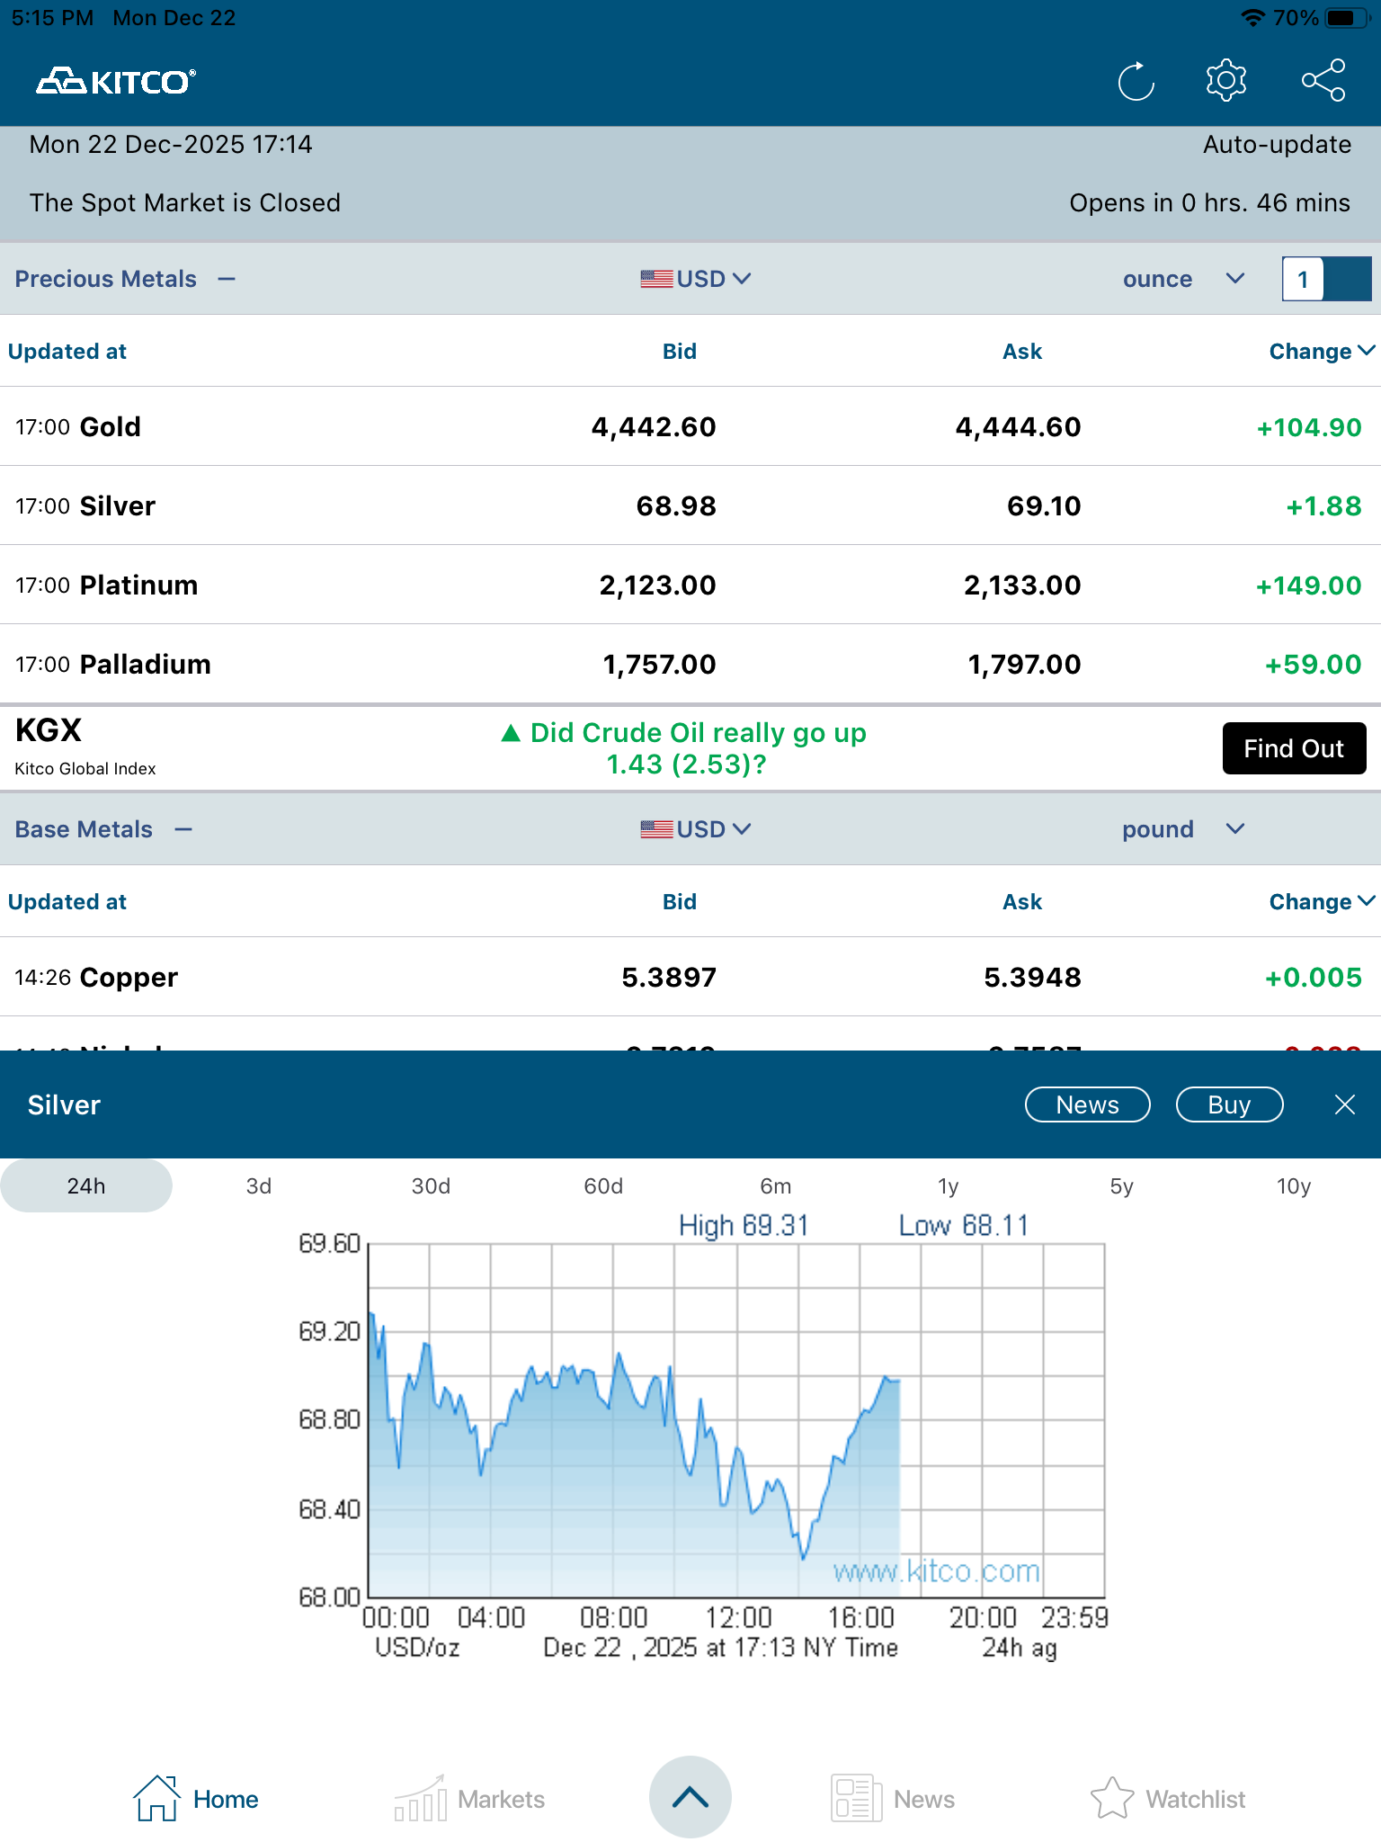Collapse the chart drawer with up chevron
The image size is (1381, 1842).
[690, 1797]
